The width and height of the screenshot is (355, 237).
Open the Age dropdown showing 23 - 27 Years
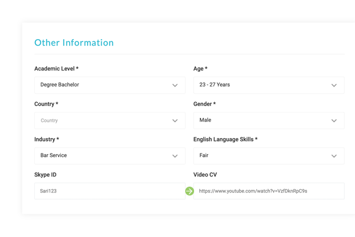pyautogui.click(x=269, y=85)
